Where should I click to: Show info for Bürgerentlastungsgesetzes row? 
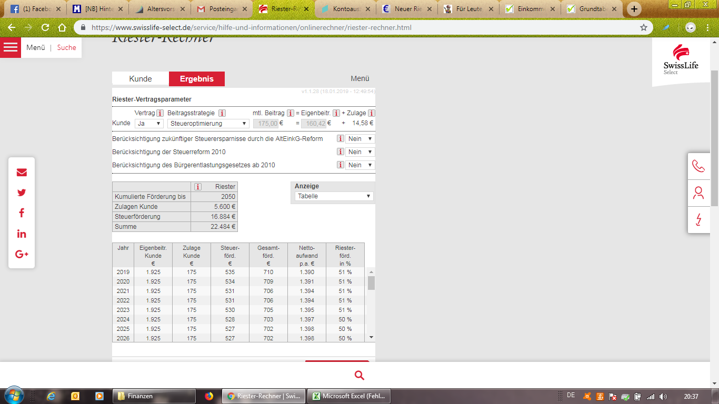pos(340,165)
